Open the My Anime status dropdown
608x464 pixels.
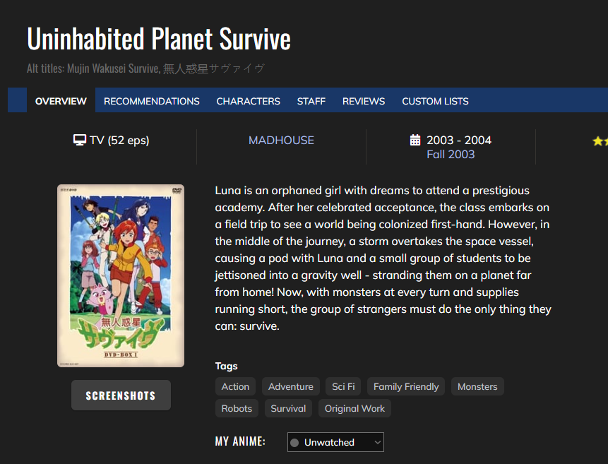tap(335, 443)
